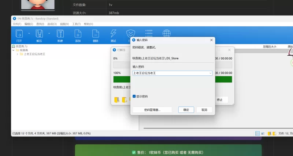Click the 压缩后大小 column header
The height and width of the screenshot is (156, 293).
tap(270, 47)
